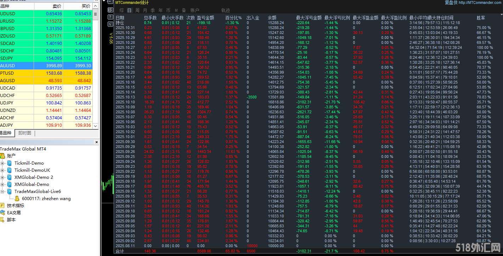Open help via the ? icon in sidebar
The height and width of the screenshot is (256, 503).
110,17
